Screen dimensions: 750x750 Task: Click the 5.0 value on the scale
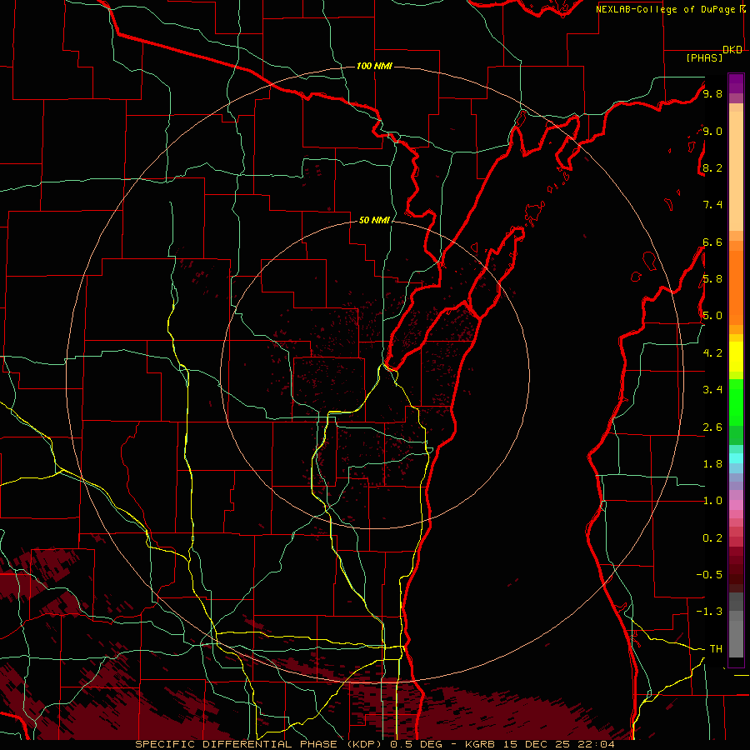click(x=712, y=316)
